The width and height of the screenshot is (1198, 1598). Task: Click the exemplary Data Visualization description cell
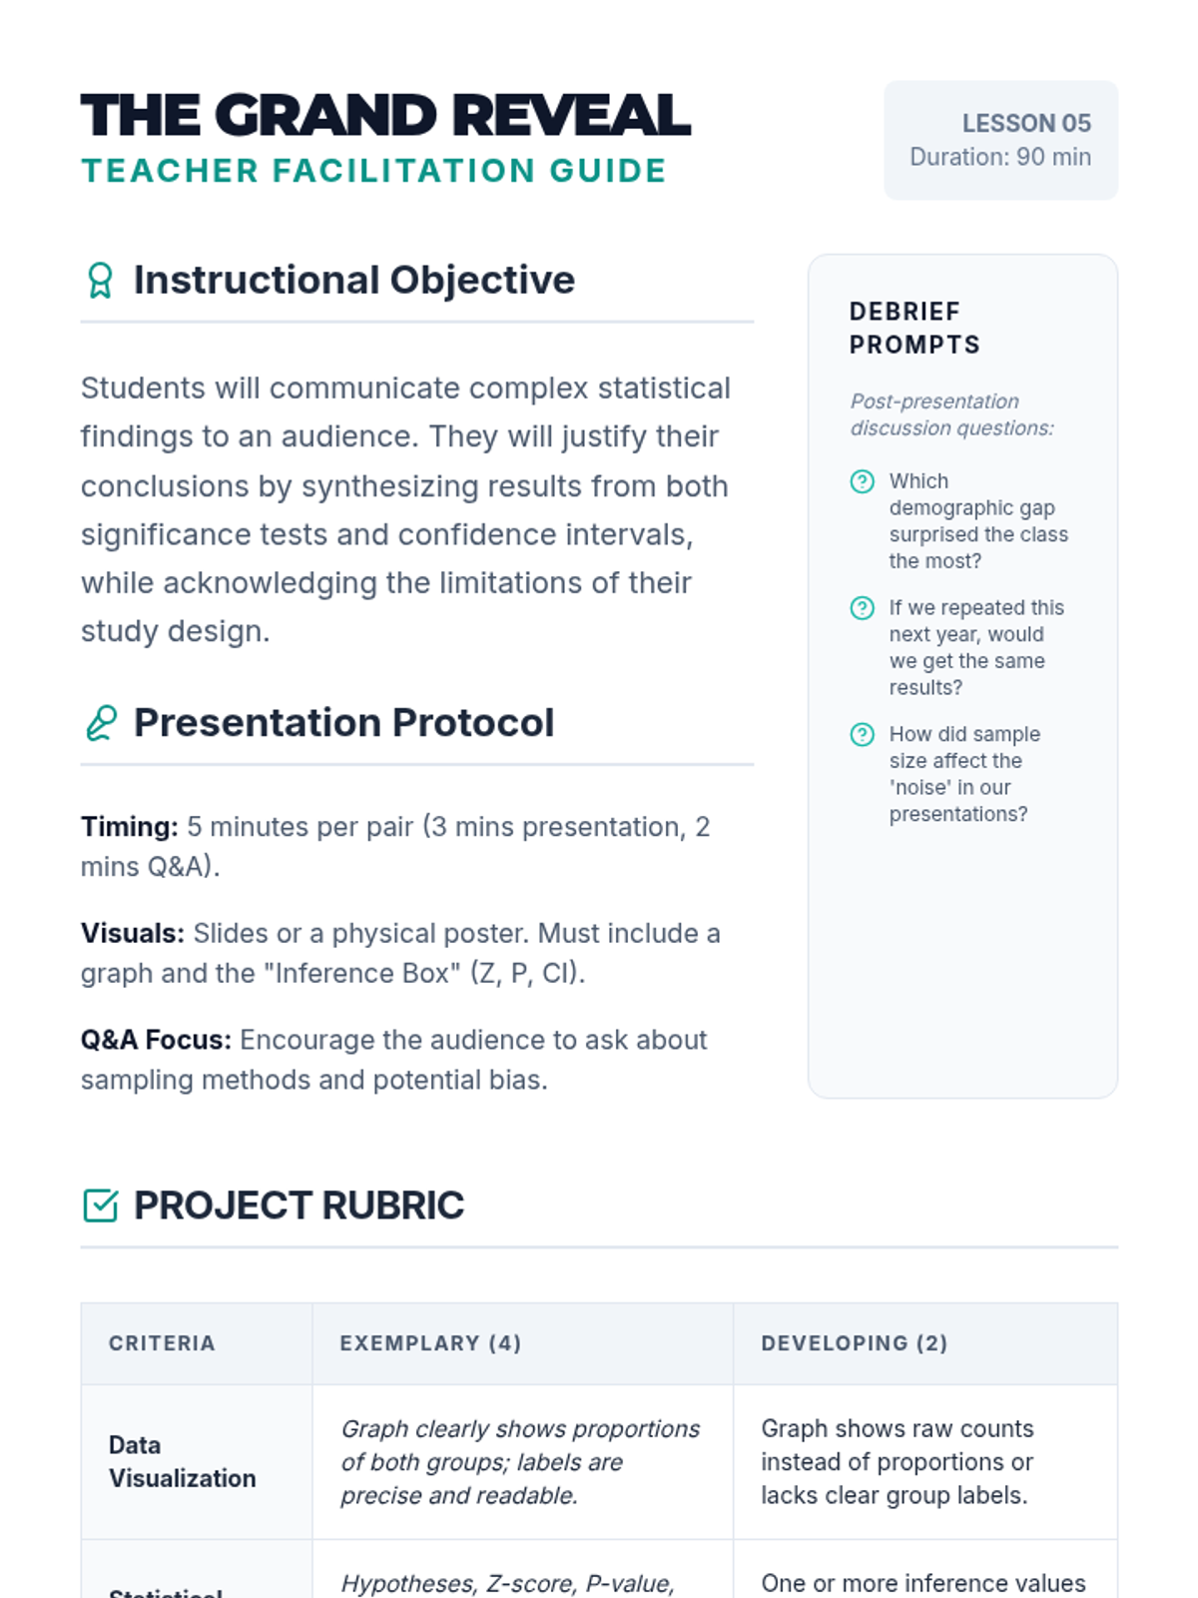520,1461
